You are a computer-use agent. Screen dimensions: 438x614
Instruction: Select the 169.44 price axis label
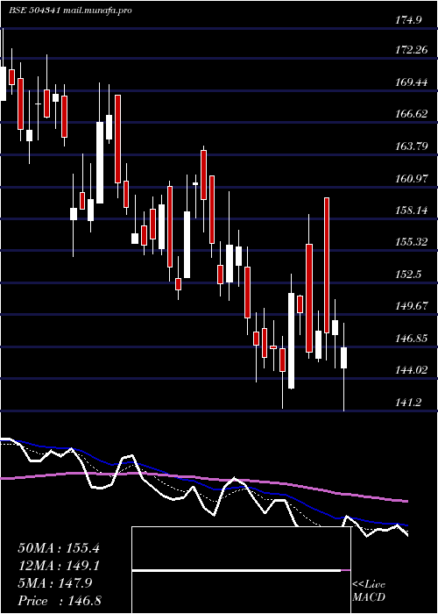[411, 82]
